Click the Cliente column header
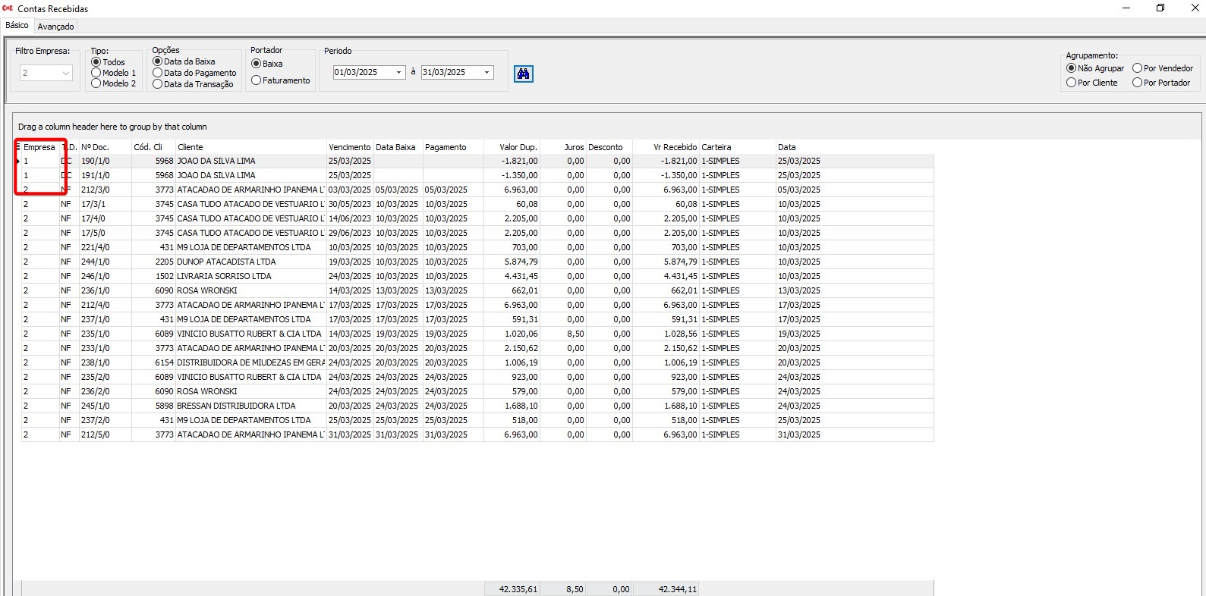Viewport: 1206px width, 596px height. coord(250,147)
